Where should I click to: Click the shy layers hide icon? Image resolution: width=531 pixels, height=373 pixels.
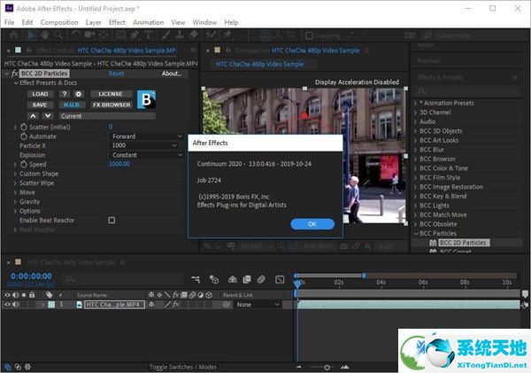point(232,279)
